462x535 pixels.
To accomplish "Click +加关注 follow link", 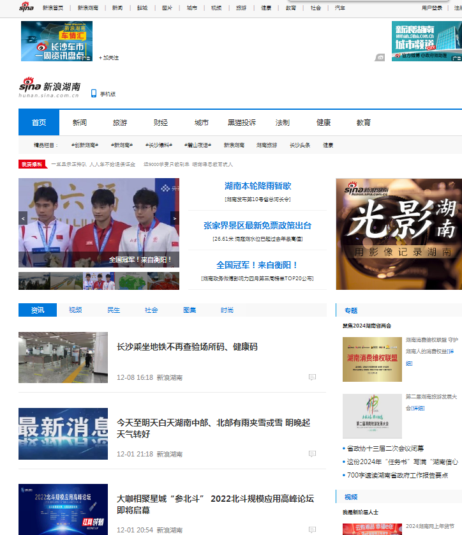I will pos(108,57).
